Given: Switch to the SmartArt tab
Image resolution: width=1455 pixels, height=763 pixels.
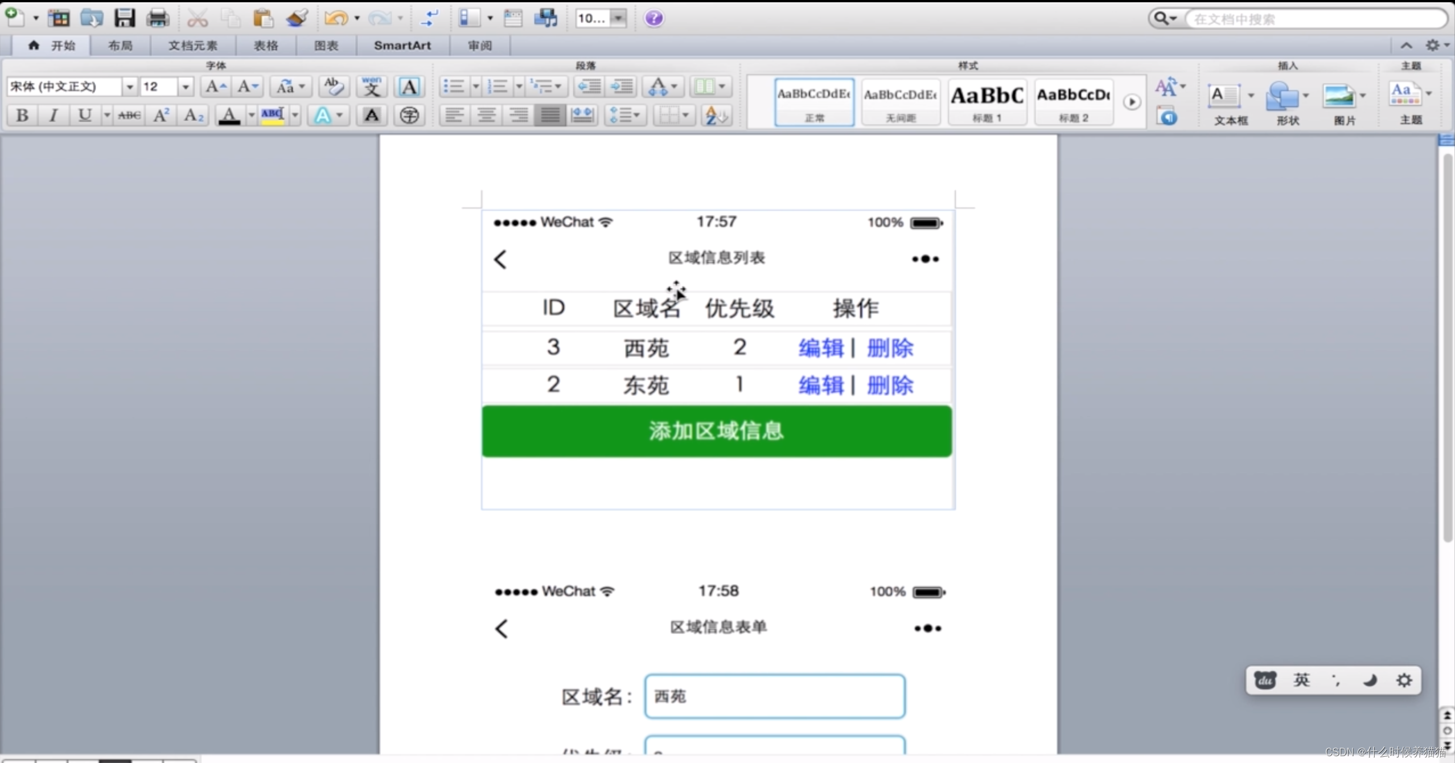Looking at the screenshot, I should click(402, 46).
